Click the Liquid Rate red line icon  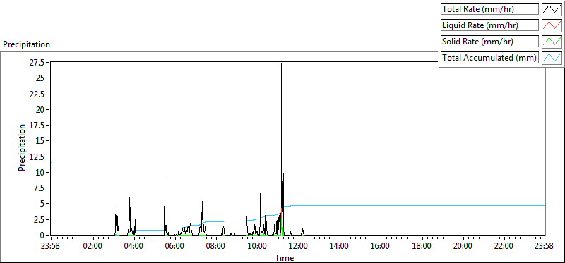point(552,25)
